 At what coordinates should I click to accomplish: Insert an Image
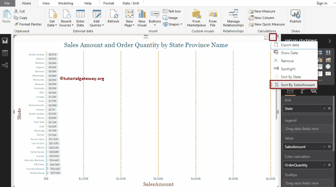[170, 18]
